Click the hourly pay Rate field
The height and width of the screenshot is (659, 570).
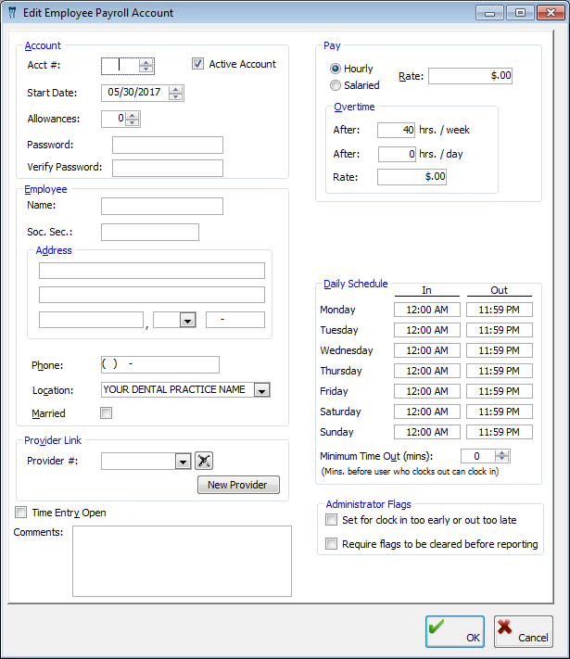pyautogui.click(x=471, y=76)
